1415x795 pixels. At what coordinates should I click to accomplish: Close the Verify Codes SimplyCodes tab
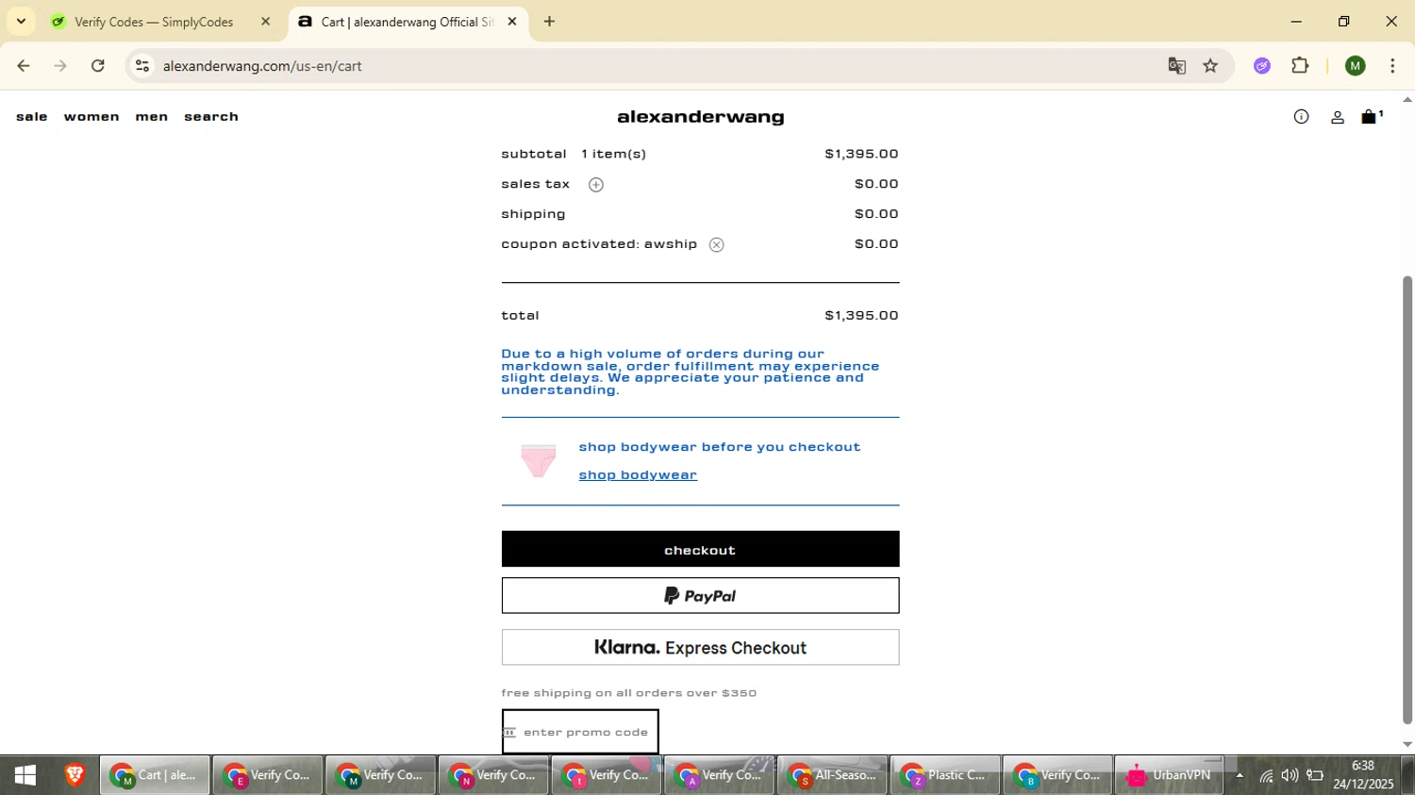point(265,21)
